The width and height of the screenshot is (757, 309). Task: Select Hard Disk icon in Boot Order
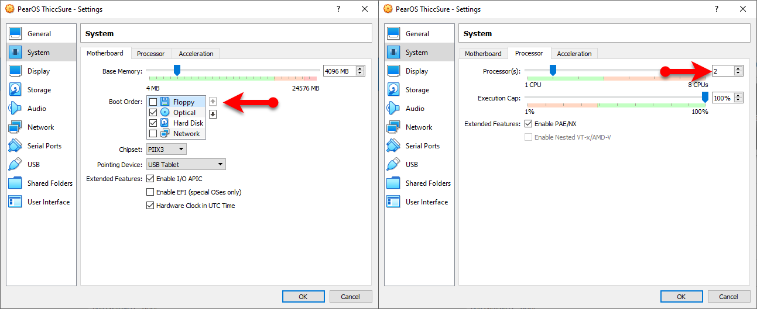pyautogui.click(x=165, y=123)
